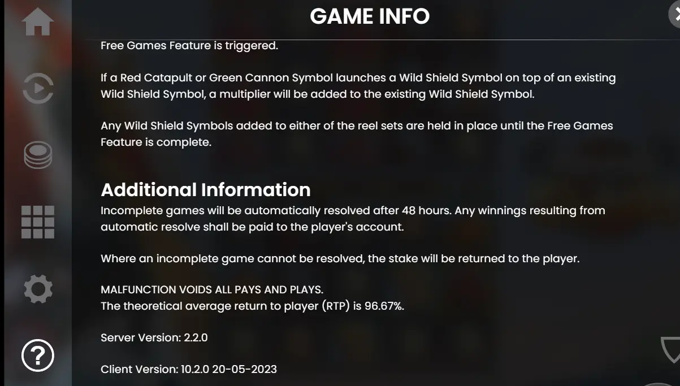Open the coin stack bet icon

(x=38, y=155)
